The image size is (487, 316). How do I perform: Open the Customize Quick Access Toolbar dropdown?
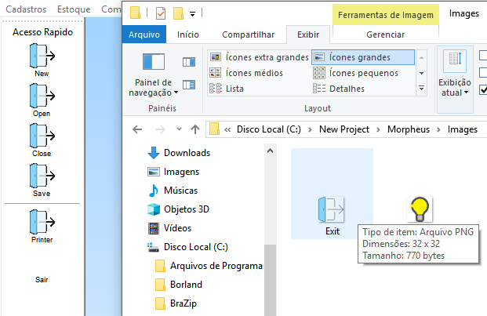coord(193,13)
